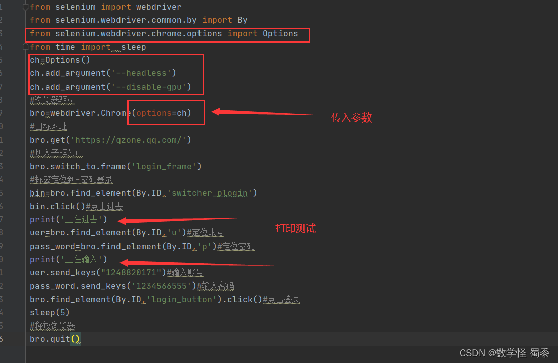Viewport: 558px width, 363px height.
Task: Select the webdriver token in line 1
Action: [x=159, y=7]
